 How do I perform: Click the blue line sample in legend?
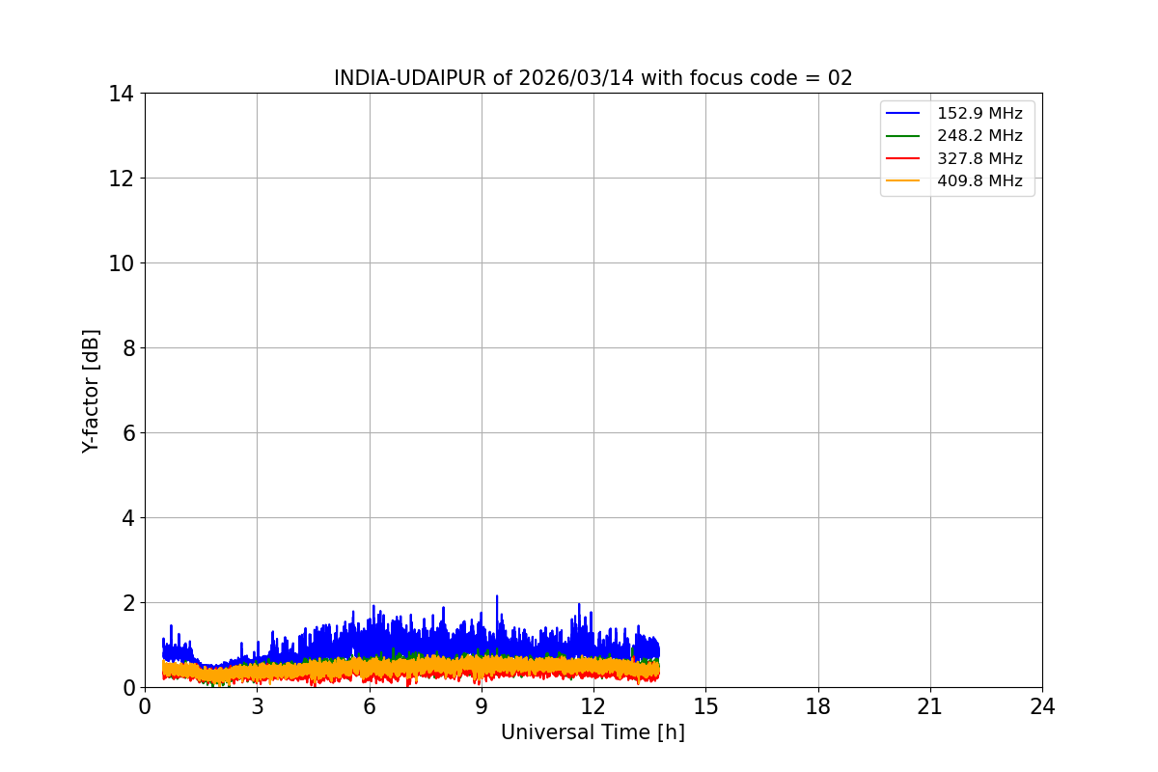click(904, 114)
